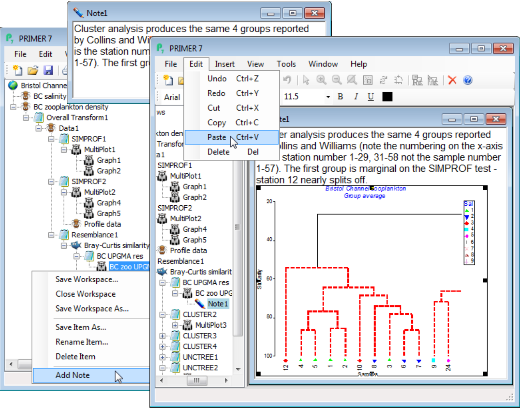Click the zoom in magnifier icon

click(321, 80)
